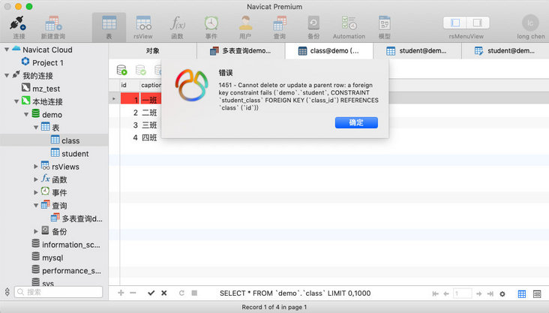Click the begin transaction database icon
The height and width of the screenshot is (313, 549).
point(121,70)
